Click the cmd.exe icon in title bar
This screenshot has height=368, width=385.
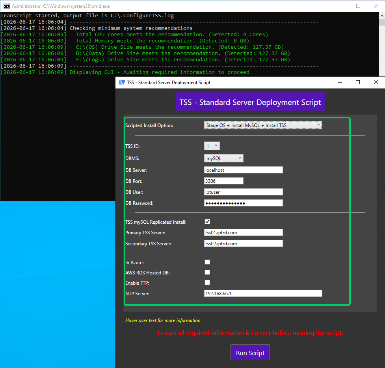[6, 6]
